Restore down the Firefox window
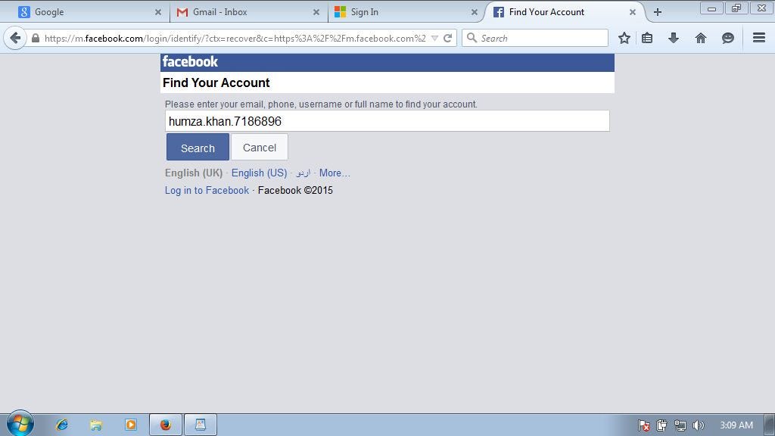 pyautogui.click(x=736, y=8)
